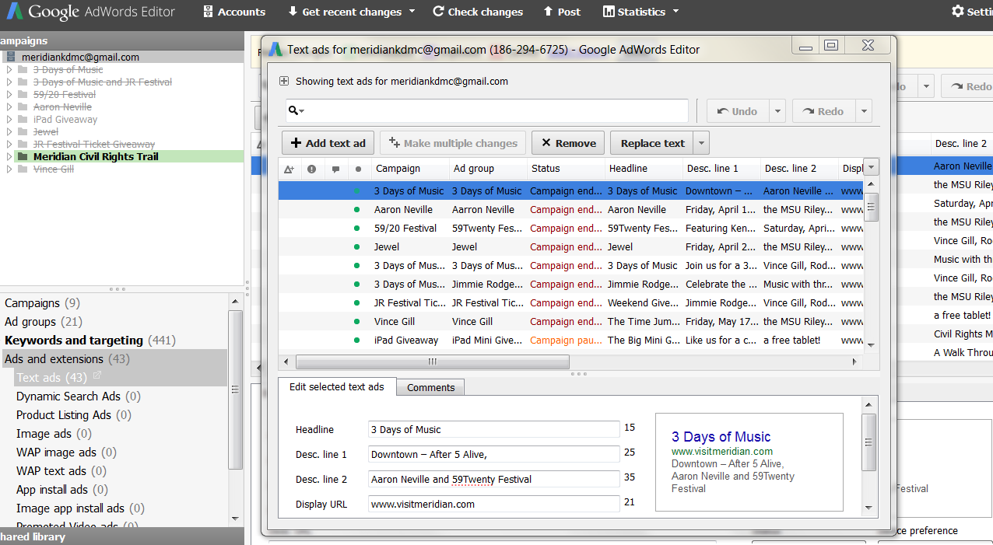This screenshot has height=545, width=993.
Task: Click Check changes in top bar
Action: pos(478,12)
